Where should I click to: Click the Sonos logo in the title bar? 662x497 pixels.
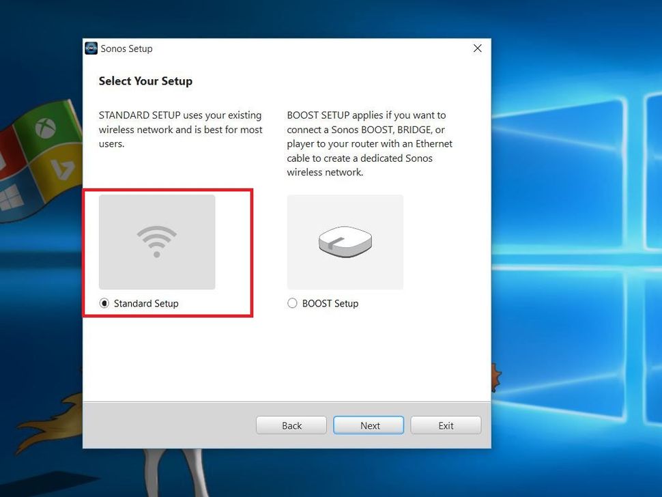[91, 48]
